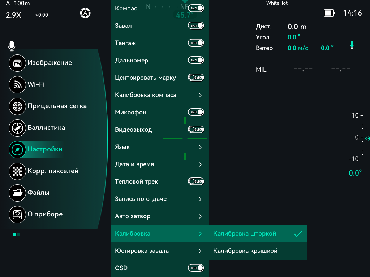Click the pitch scale pointer arrow
This screenshot has width=370, height=277.
[x=367, y=138]
